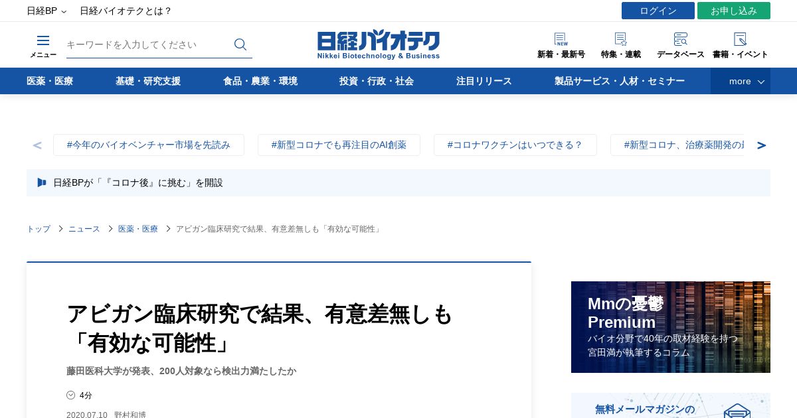
Task: Go to 医薬・医療 breadcrumb link
Action: tap(138, 229)
